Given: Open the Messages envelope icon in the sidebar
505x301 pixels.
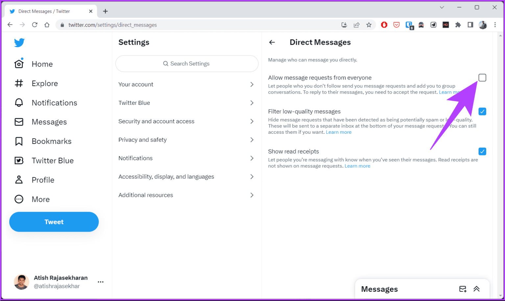Looking at the screenshot, I should (x=19, y=122).
